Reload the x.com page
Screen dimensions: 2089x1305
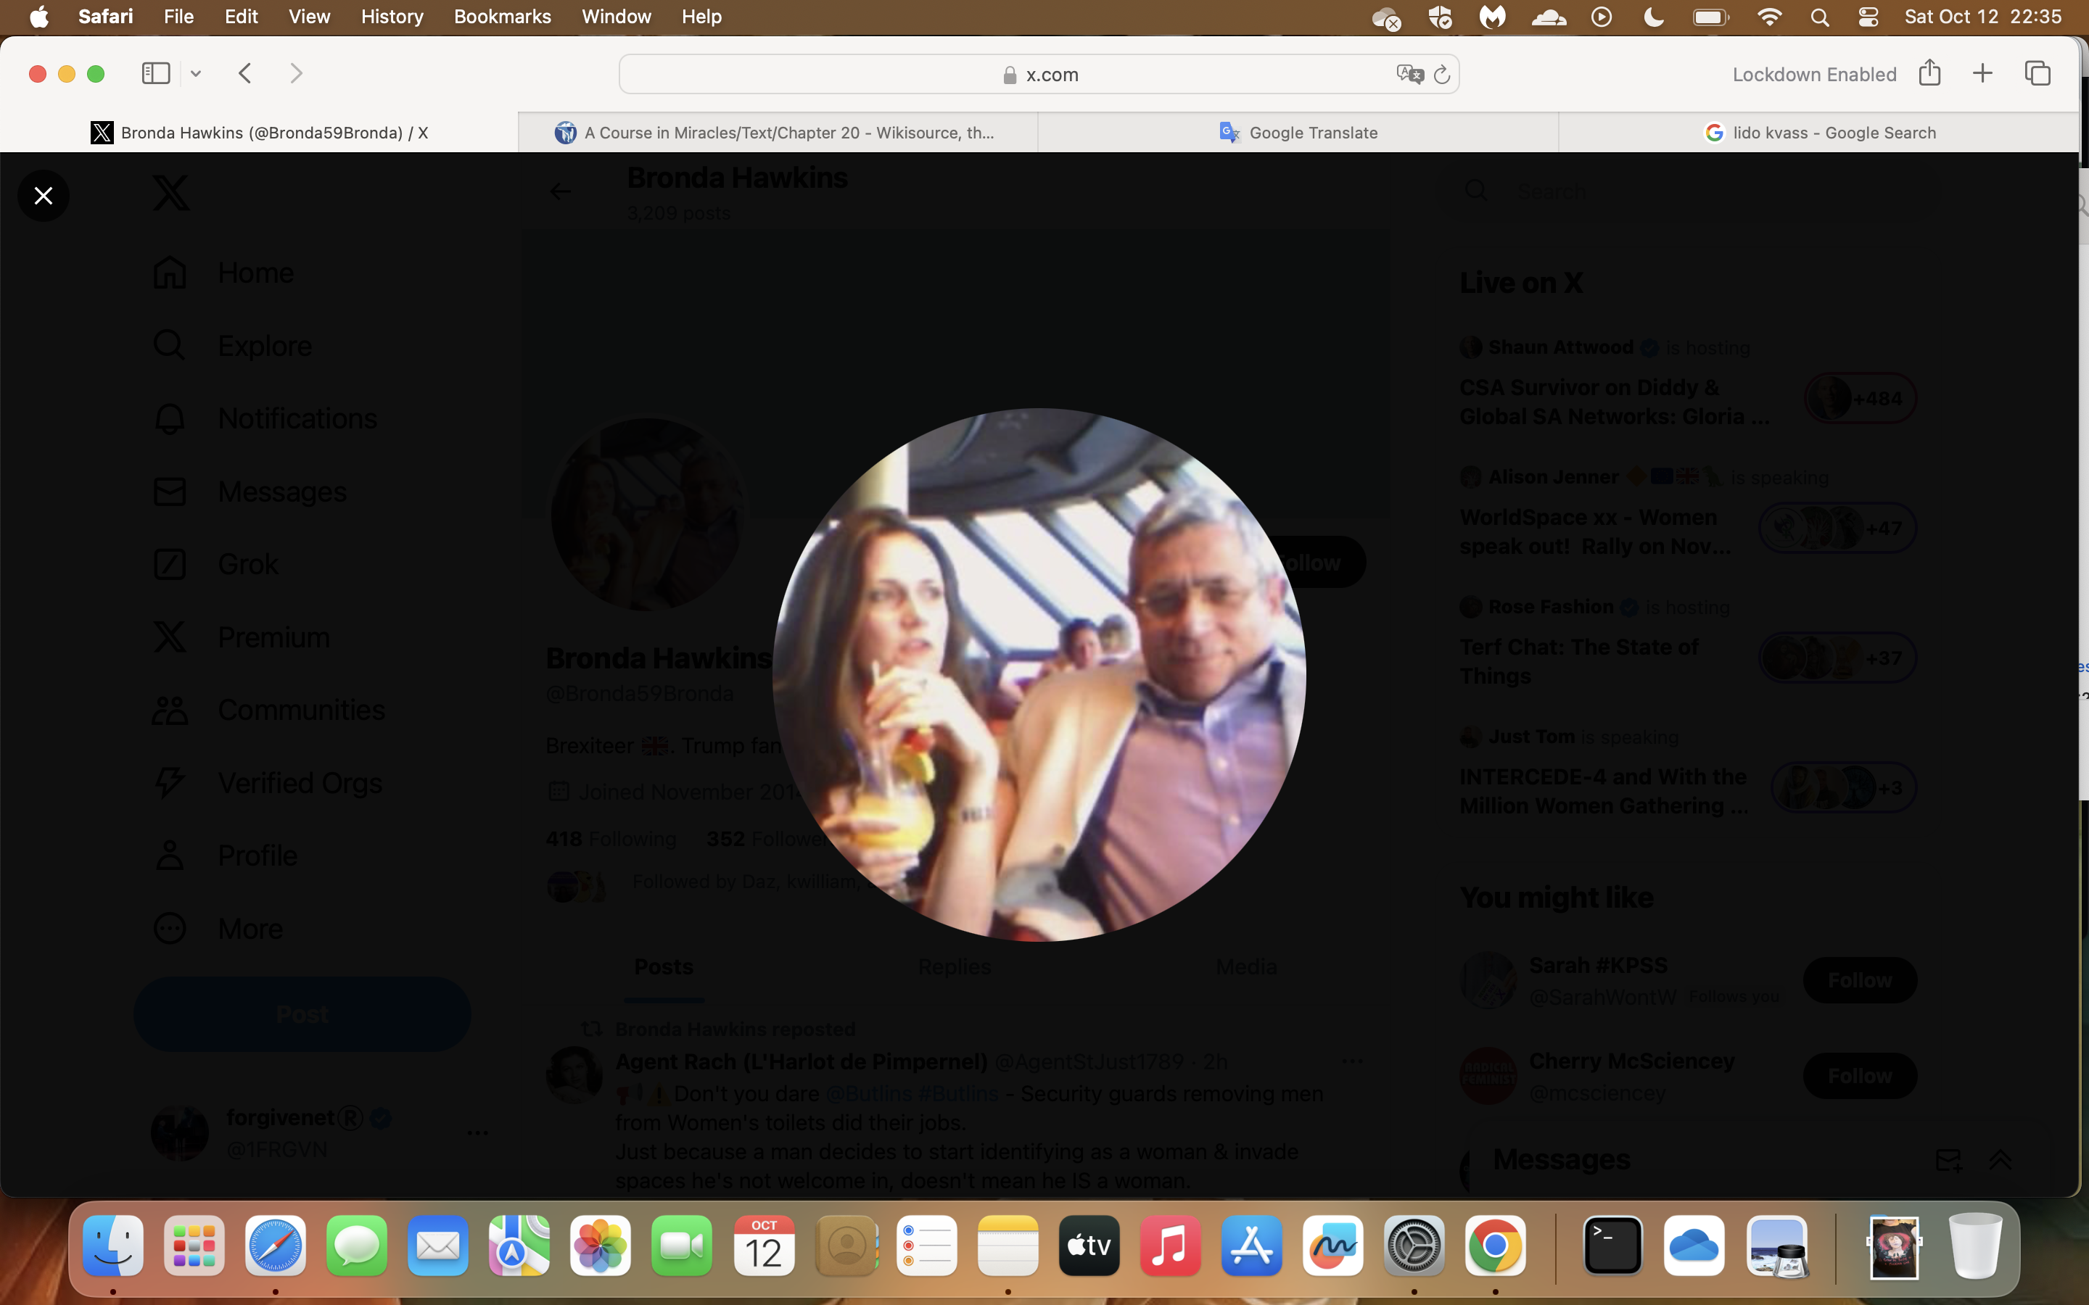click(1441, 75)
